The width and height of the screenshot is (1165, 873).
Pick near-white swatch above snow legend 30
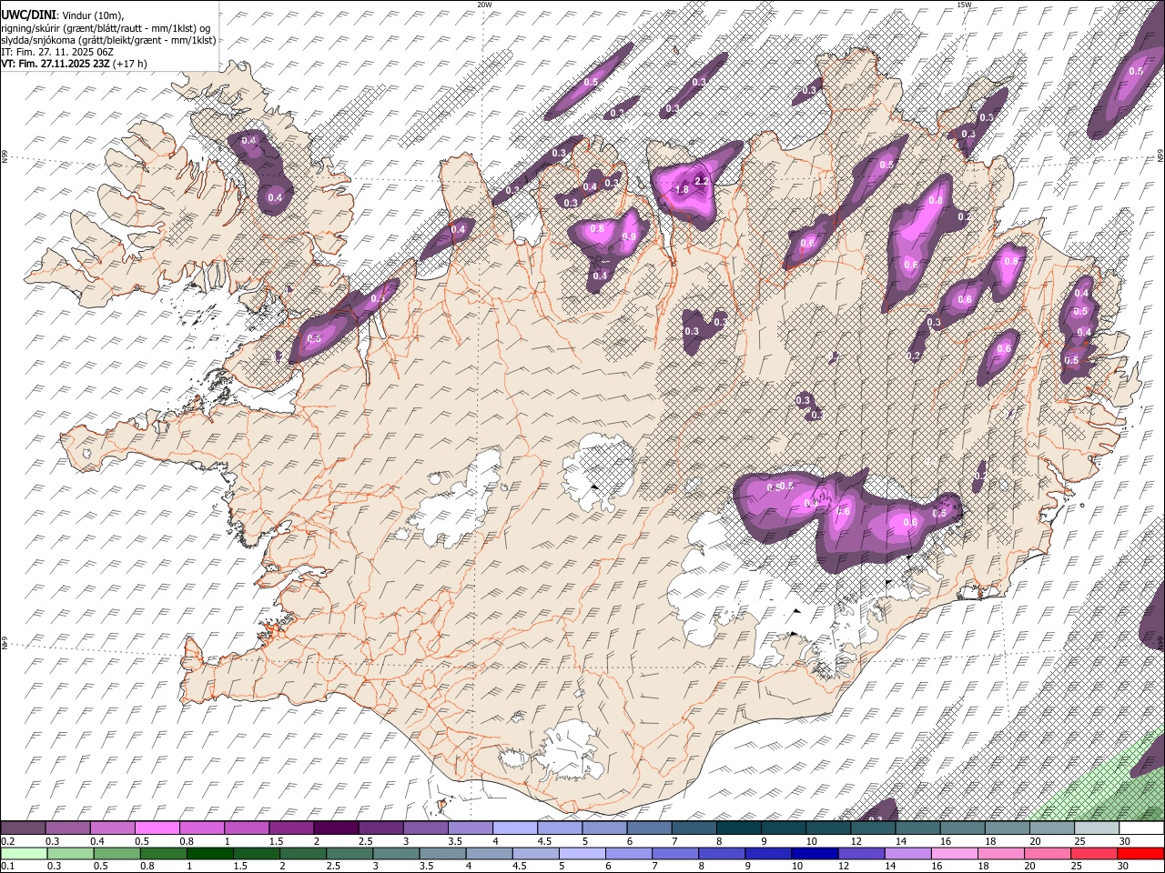(1142, 828)
